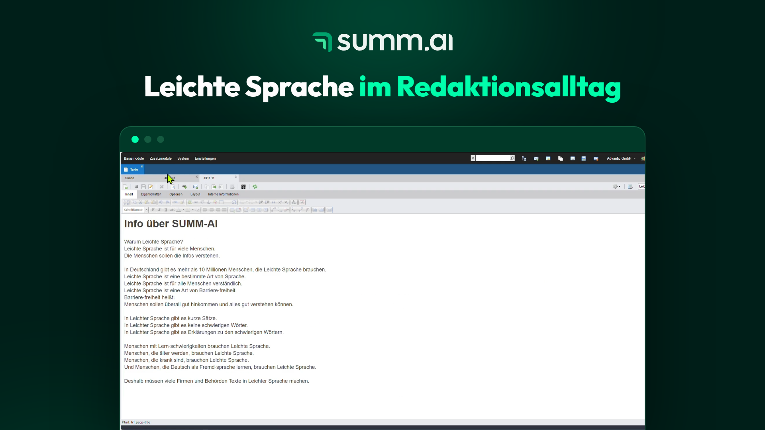Center align text

pos(212,210)
